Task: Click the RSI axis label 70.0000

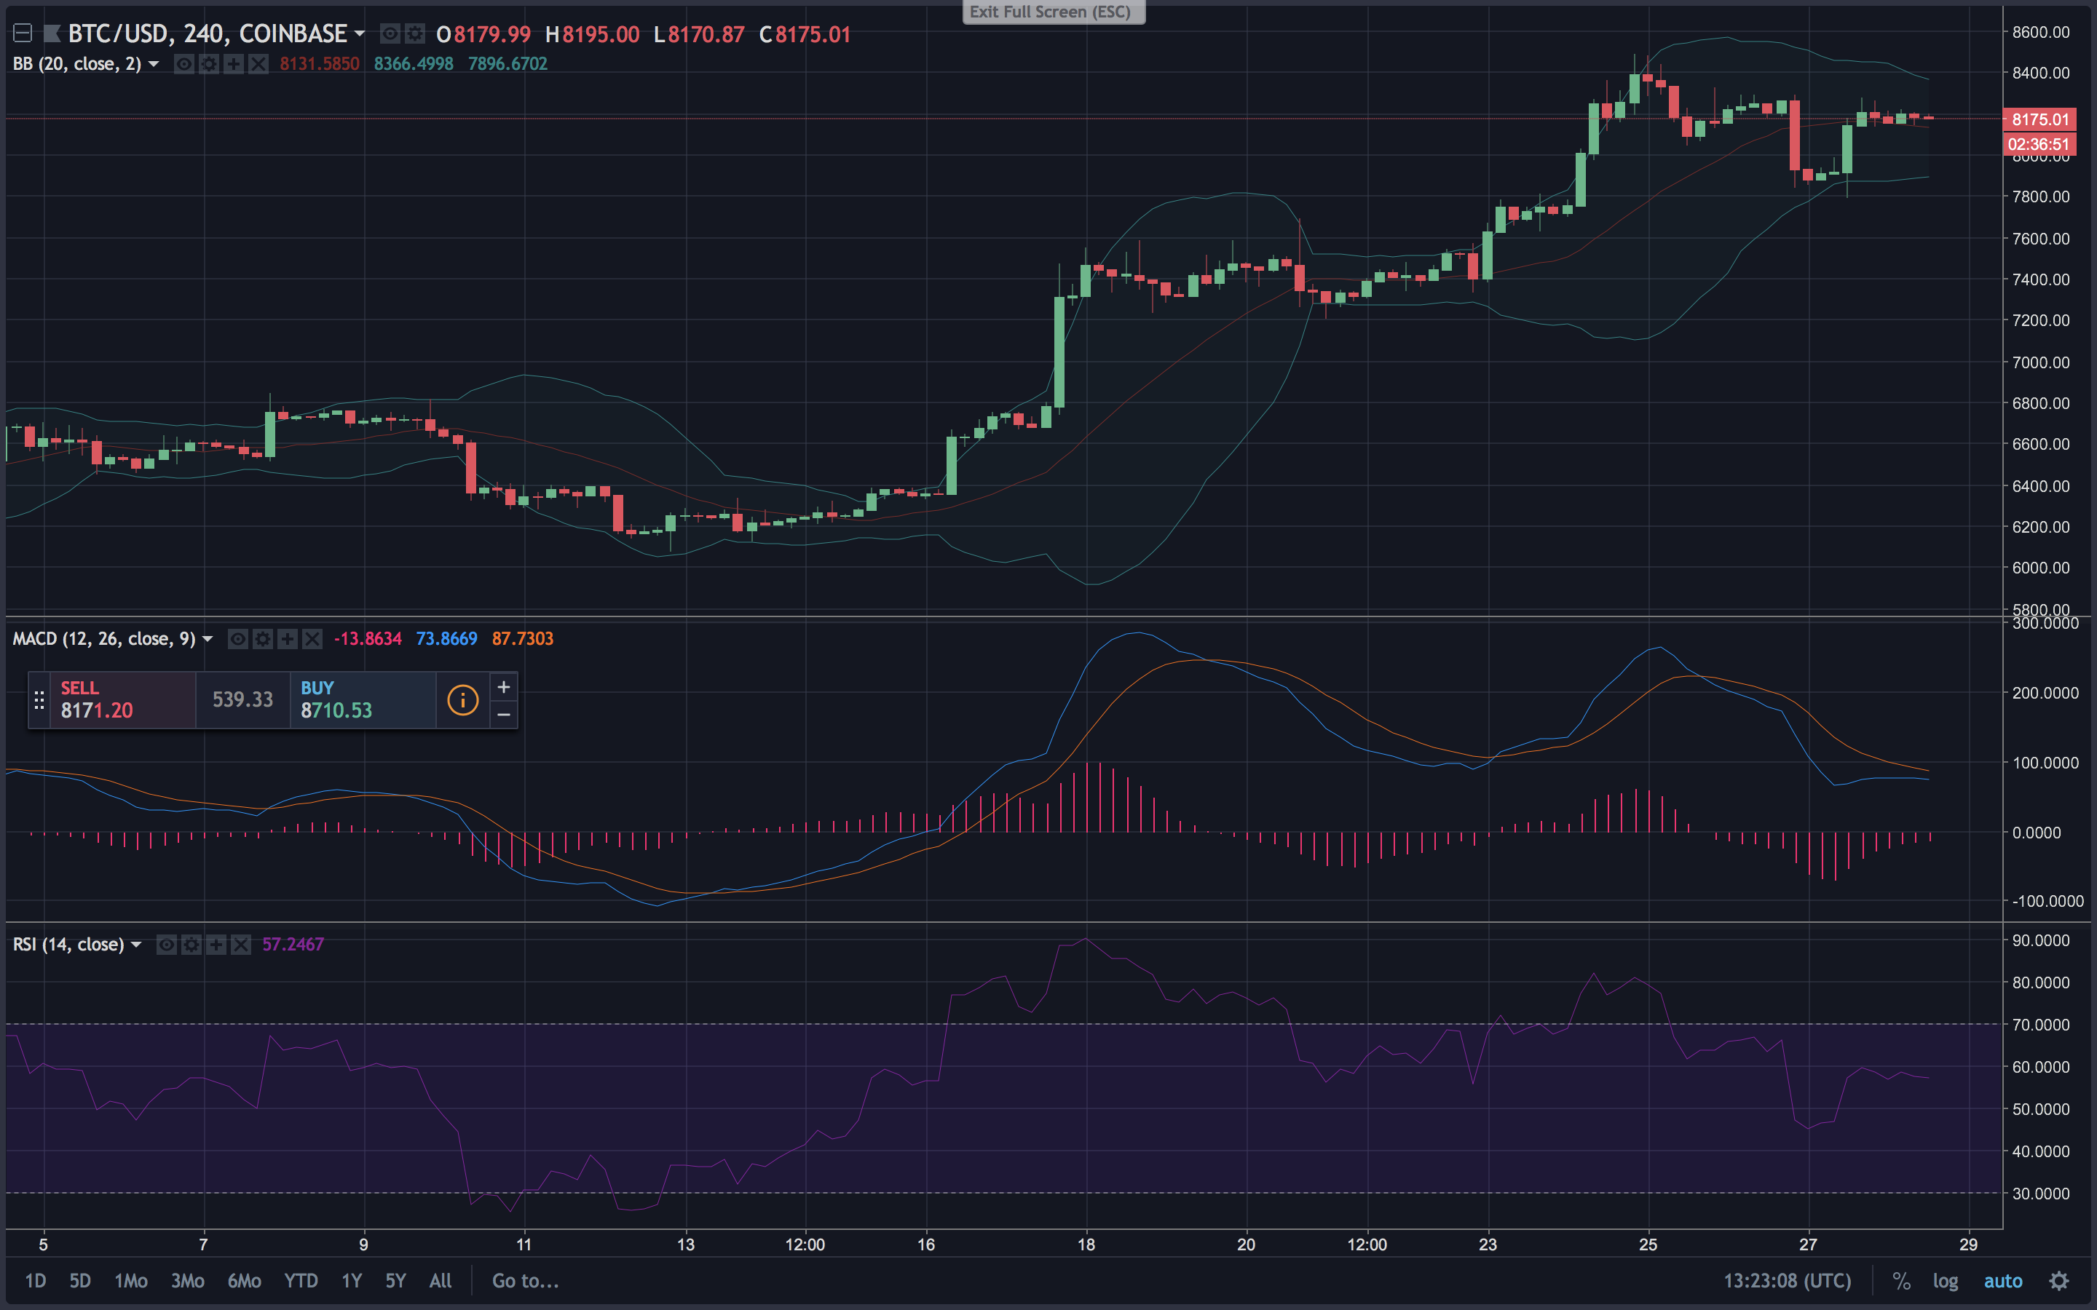Action: [2041, 1025]
